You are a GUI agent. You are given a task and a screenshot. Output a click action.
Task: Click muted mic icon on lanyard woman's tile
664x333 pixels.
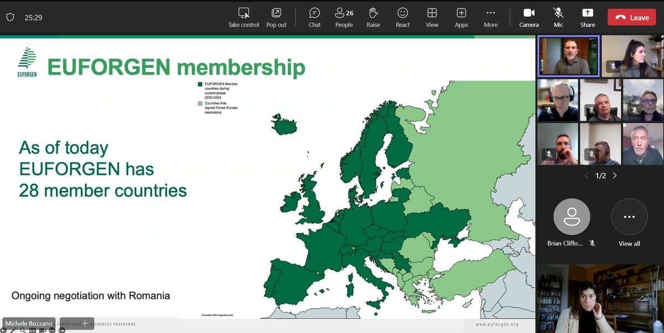tap(613, 67)
